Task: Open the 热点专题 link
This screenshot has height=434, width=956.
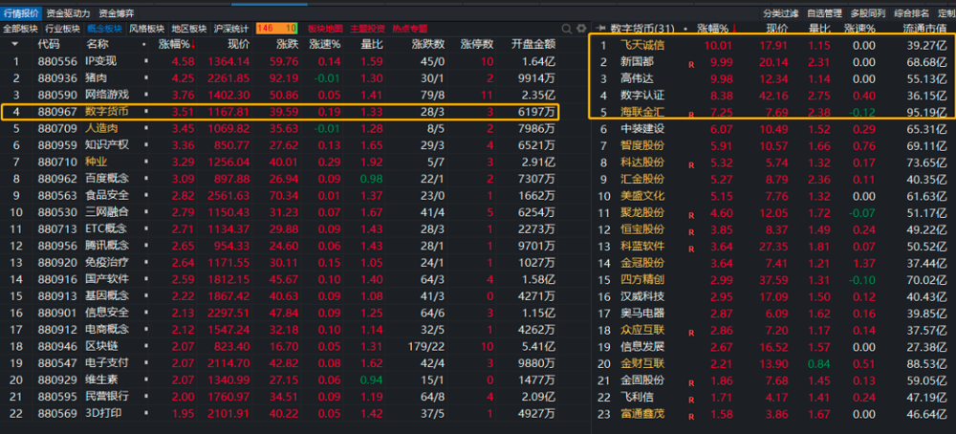Action: [x=405, y=30]
